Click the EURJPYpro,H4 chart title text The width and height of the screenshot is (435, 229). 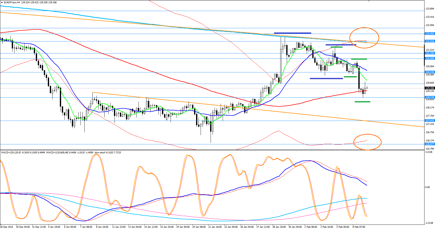pos(12,2)
